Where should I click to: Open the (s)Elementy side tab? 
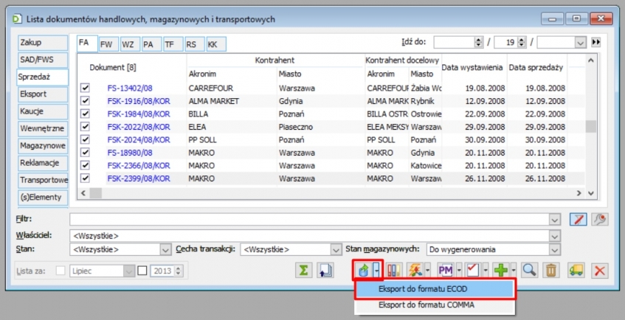click(x=43, y=198)
